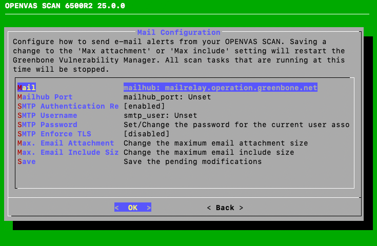The width and height of the screenshot is (377, 246).
Task: Select the SMTP Password menu entry
Action: (47, 125)
